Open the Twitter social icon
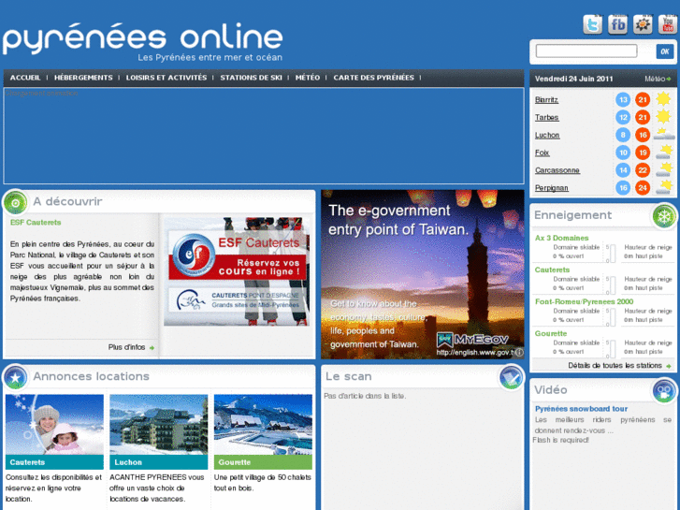Screen dimensions: 680x510 [x=592, y=24]
